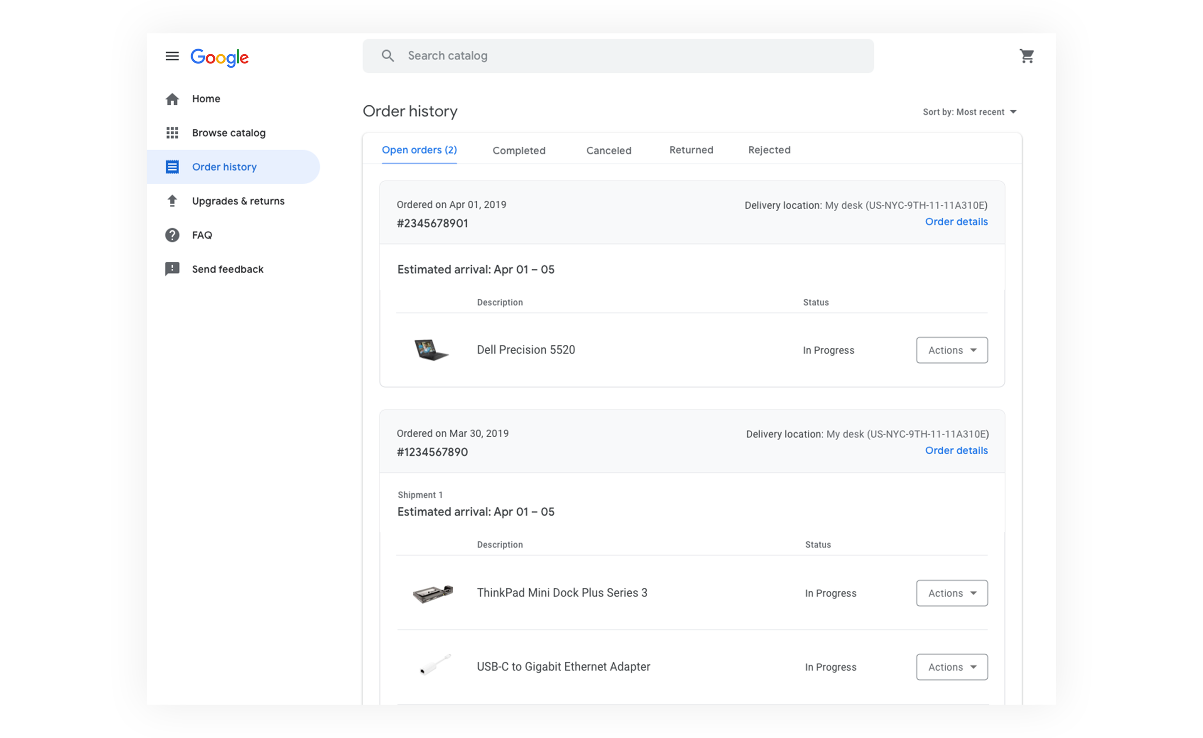Click the Google logo
1203x738 pixels.
pos(219,57)
